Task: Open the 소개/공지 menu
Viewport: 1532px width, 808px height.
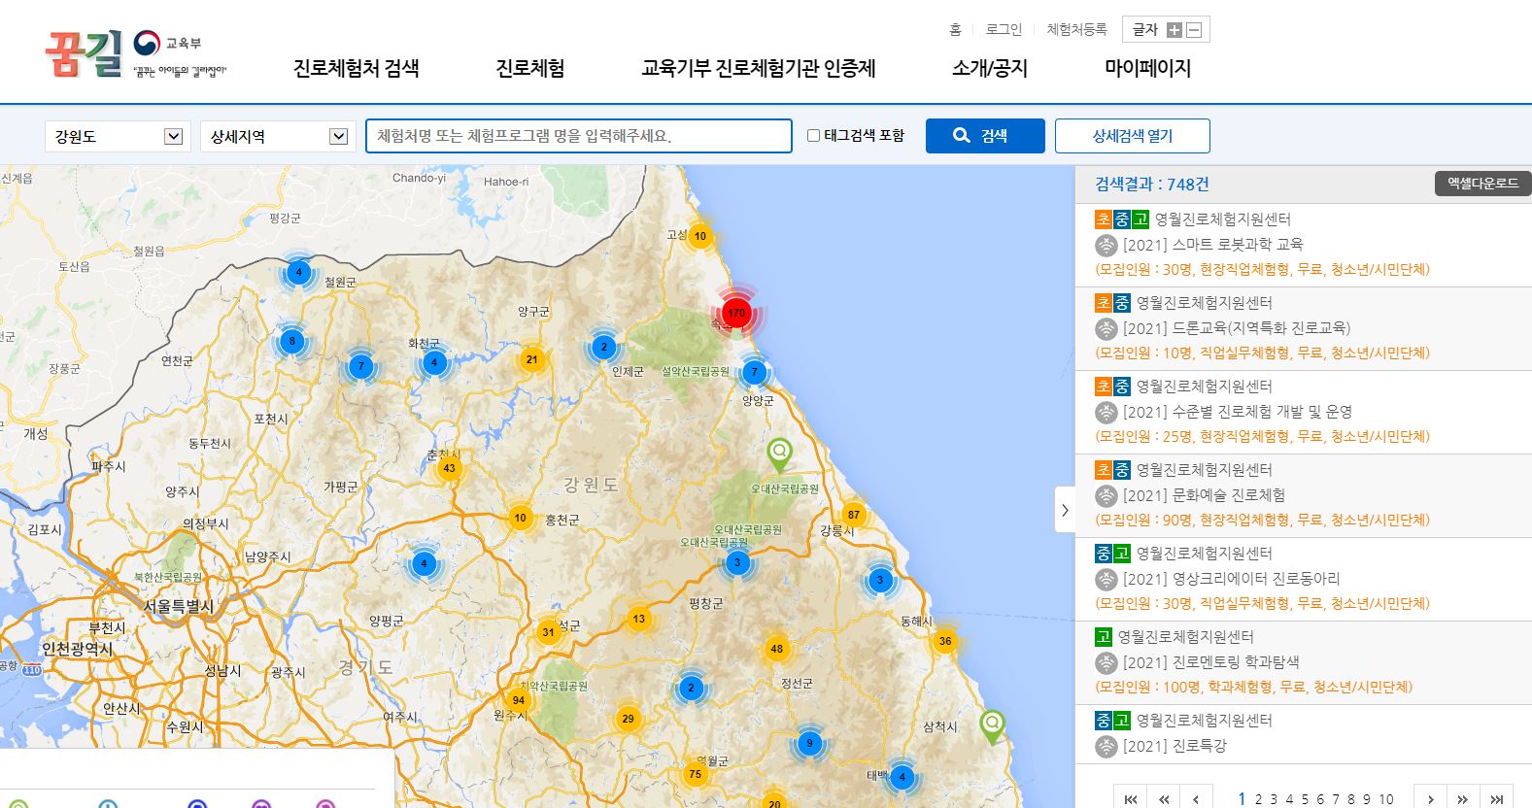Action: (x=990, y=68)
